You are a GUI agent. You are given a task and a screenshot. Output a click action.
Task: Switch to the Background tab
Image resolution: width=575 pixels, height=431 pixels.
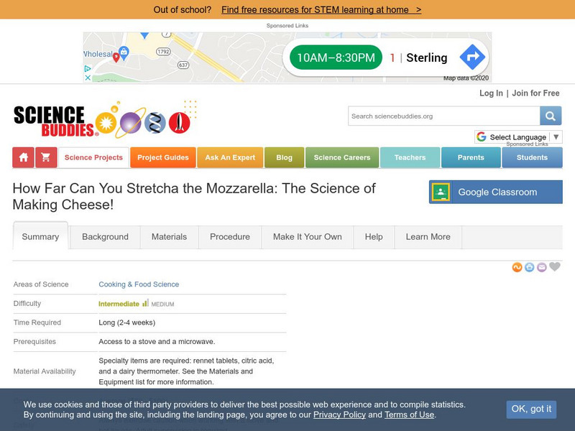click(x=105, y=236)
